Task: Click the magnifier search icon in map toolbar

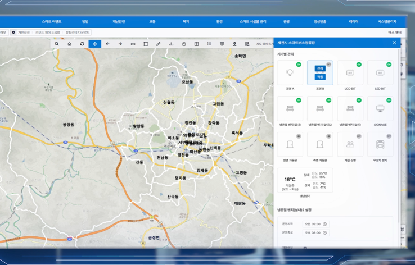Action: click(57, 44)
